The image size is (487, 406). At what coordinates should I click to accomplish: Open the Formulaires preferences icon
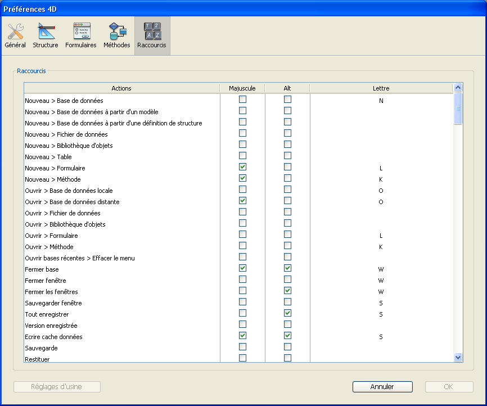point(81,35)
